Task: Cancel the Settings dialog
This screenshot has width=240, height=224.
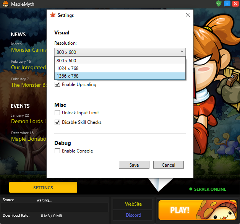Action: tap(169, 165)
